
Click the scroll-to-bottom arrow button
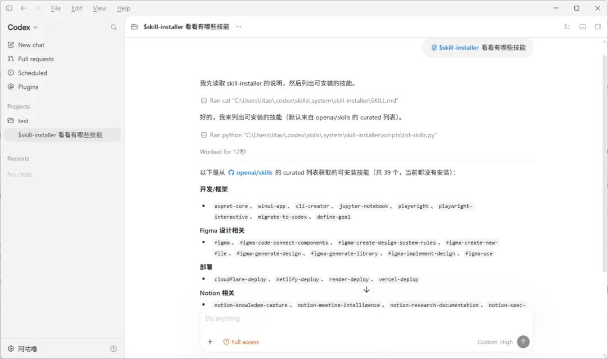(x=366, y=290)
